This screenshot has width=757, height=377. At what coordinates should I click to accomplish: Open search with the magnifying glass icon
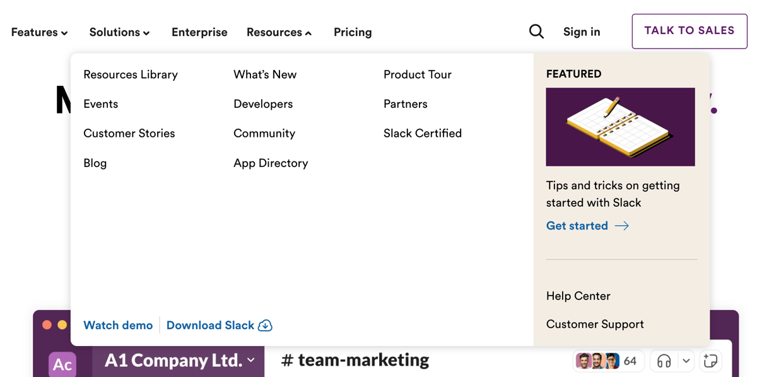click(536, 31)
